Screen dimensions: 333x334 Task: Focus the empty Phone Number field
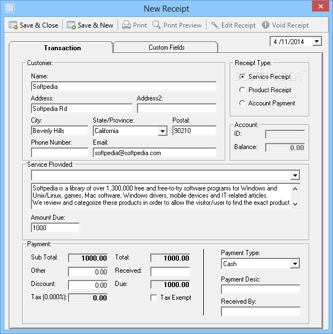(x=60, y=153)
